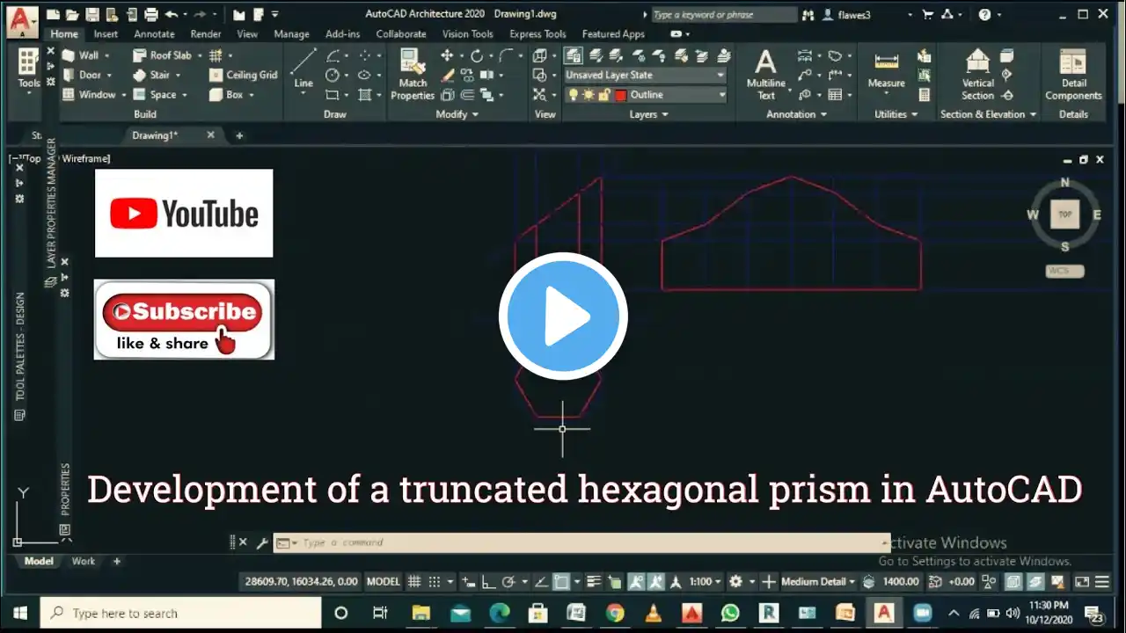
Task: Select the Stair tool
Action: click(151, 75)
